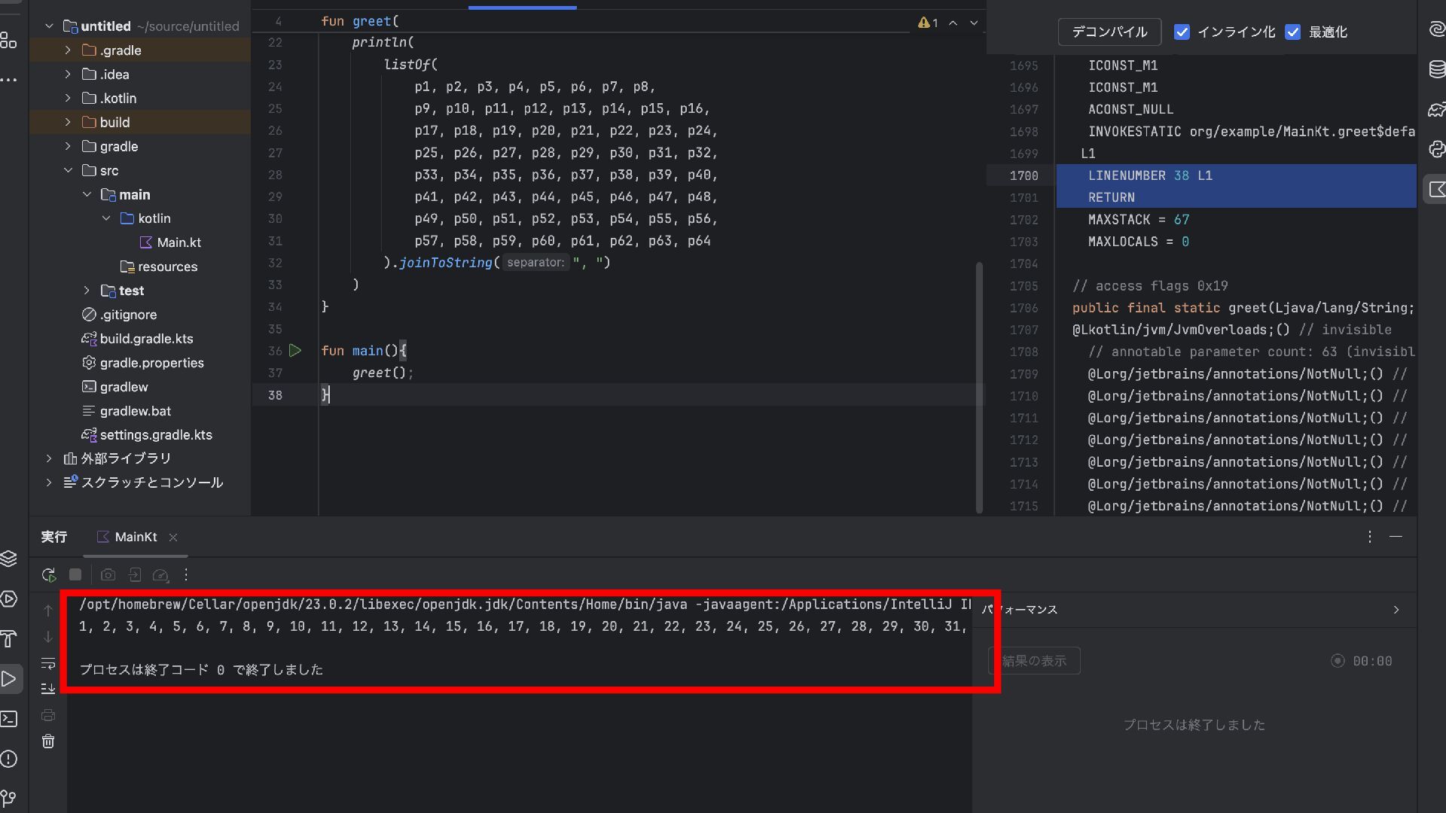
Task: Click the editor vertical scrollbar
Action: point(979,388)
